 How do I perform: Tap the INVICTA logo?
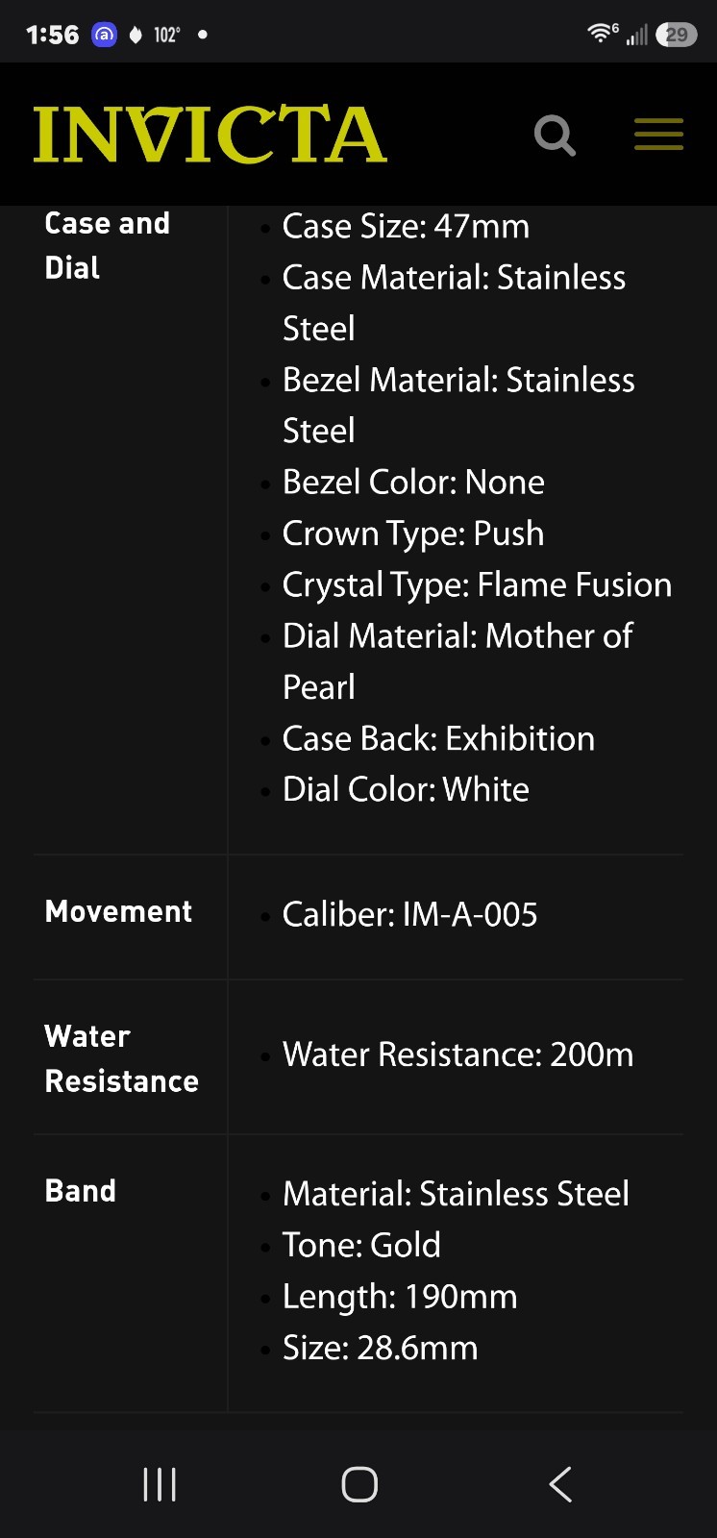(210, 135)
